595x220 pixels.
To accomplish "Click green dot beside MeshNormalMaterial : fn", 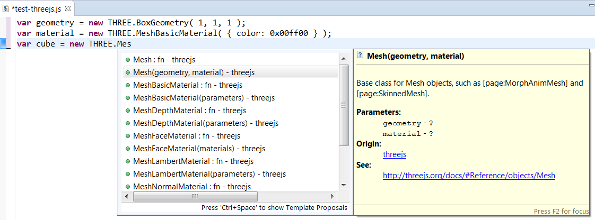I will click(x=127, y=187).
